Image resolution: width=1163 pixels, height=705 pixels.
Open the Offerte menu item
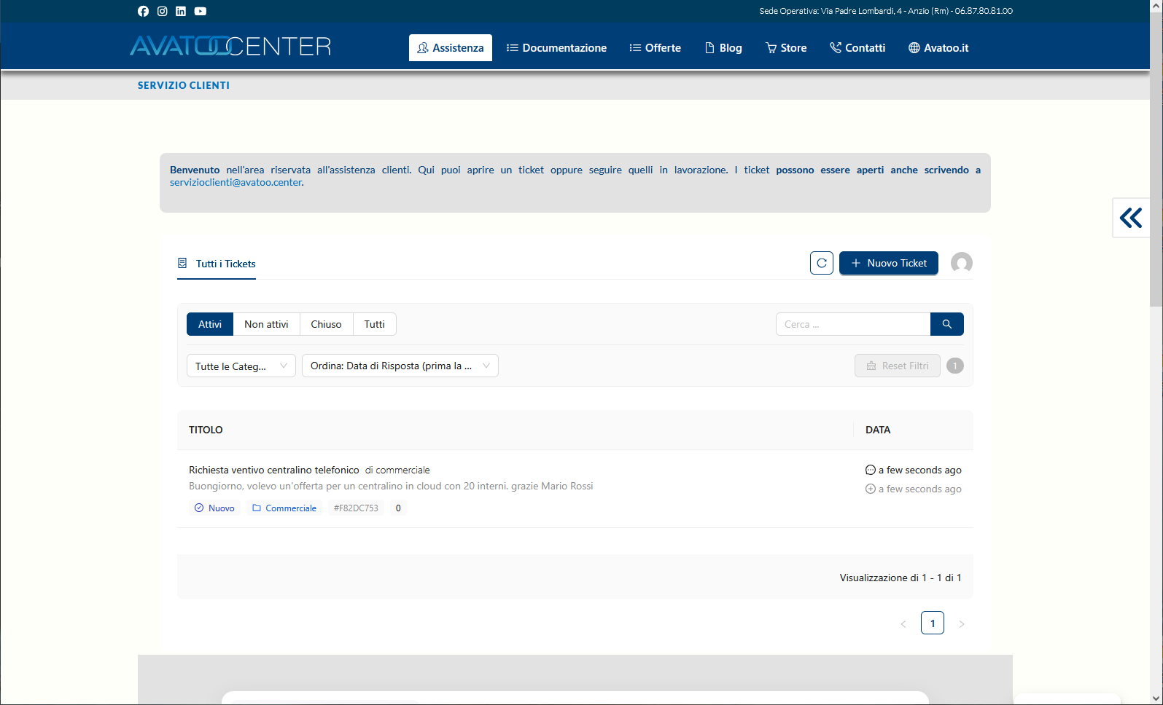[x=655, y=48]
